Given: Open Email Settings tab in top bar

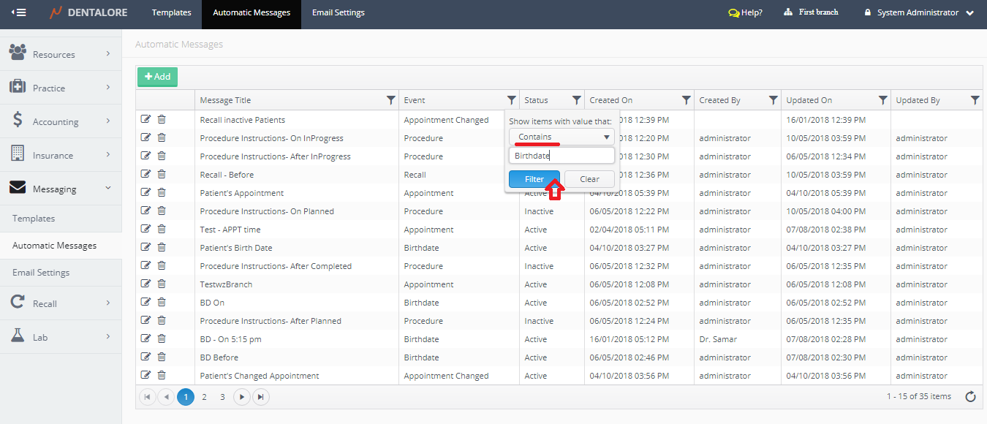Looking at the screenshot, I should pyautogui.click(x=338, y=12).
